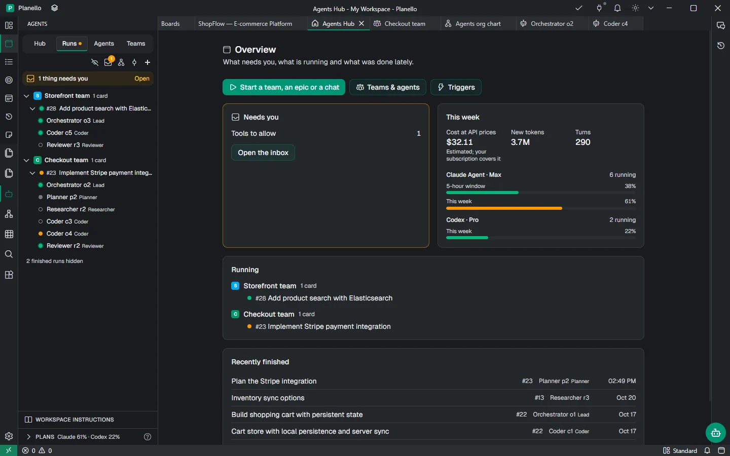Viewport: 730px width, 456px height.
Task: Toggle the Standard layout mode in the status bar
Action: (x=680, y=450)
